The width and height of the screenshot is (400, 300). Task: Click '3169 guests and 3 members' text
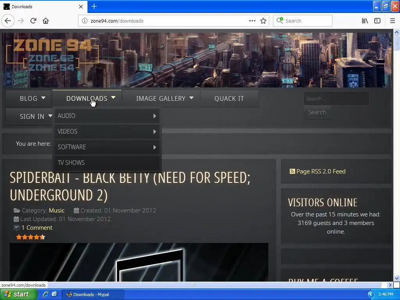[336, 223]
